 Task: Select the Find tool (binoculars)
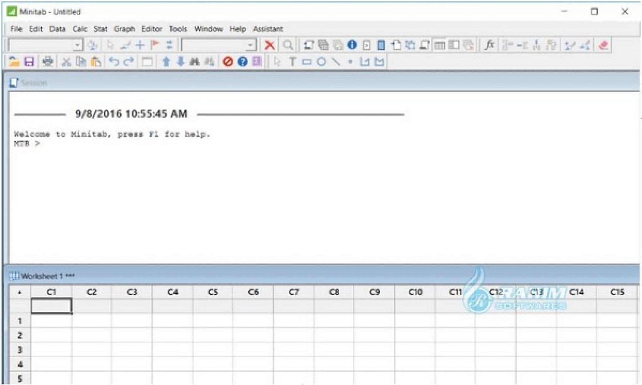194,62
